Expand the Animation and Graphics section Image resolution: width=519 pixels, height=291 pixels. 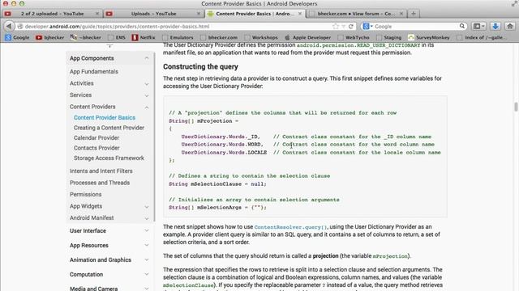click(x=146, y=260)
